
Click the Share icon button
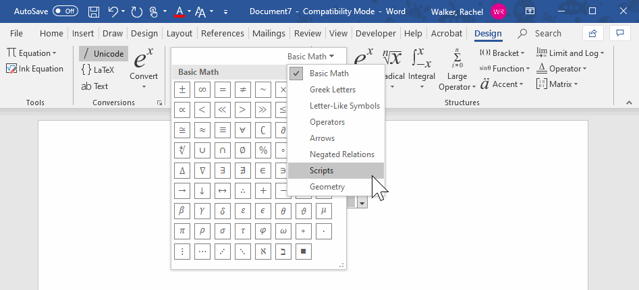pos(592,33)
